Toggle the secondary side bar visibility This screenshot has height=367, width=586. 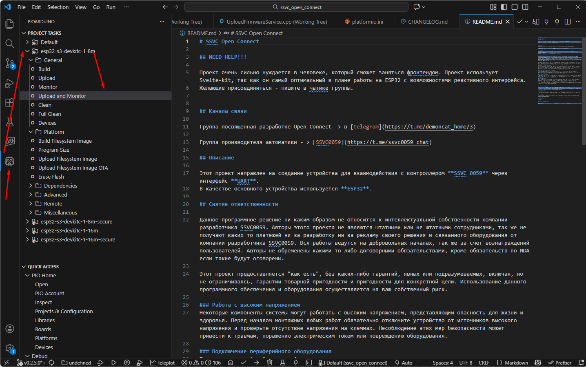(x=525, y=7)
